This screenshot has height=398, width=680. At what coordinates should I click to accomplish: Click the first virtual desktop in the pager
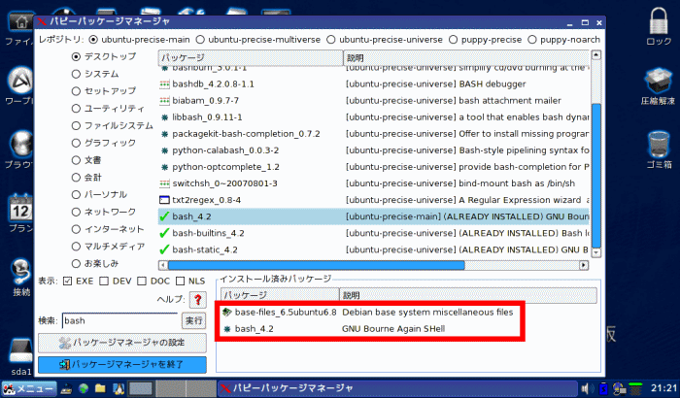(142, 388)
